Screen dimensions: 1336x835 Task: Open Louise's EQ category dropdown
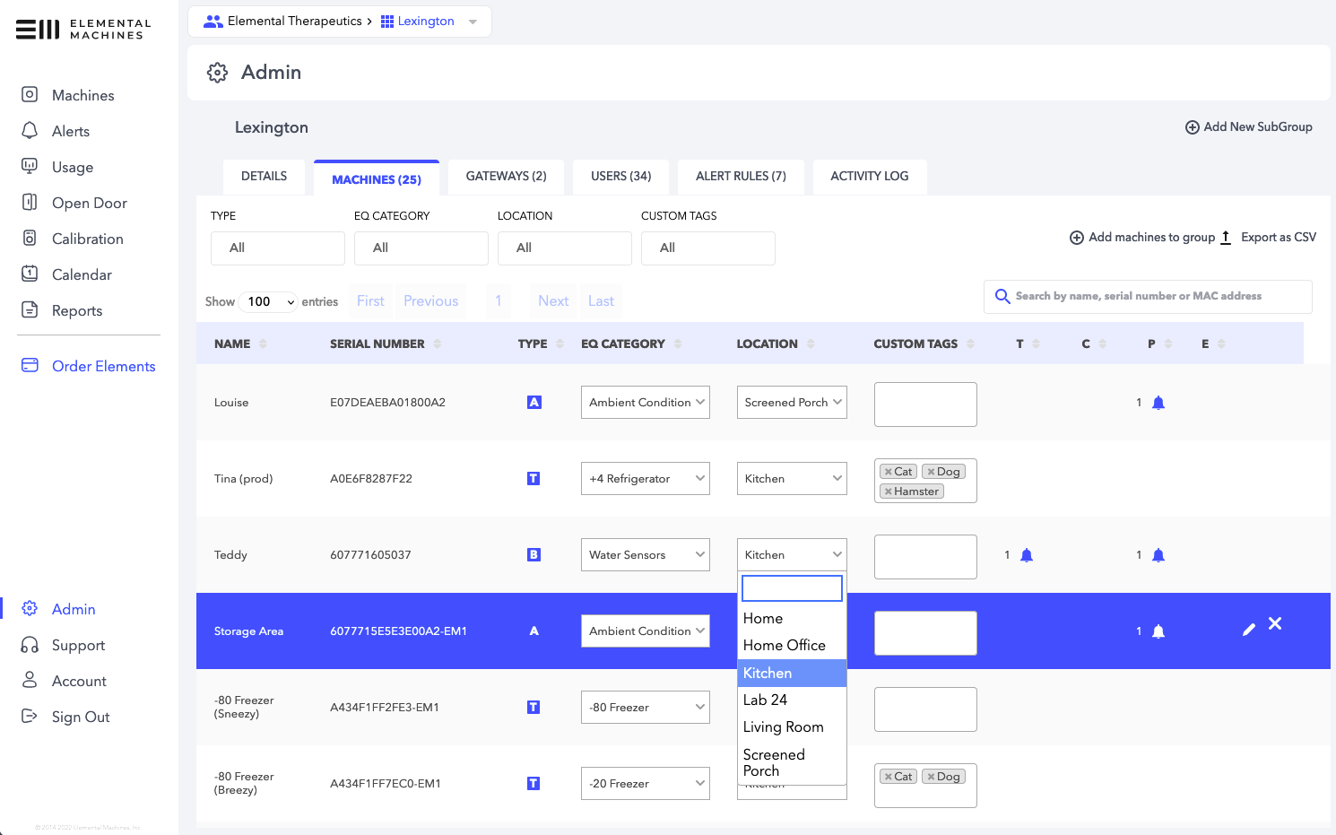[x=645, y=403]
